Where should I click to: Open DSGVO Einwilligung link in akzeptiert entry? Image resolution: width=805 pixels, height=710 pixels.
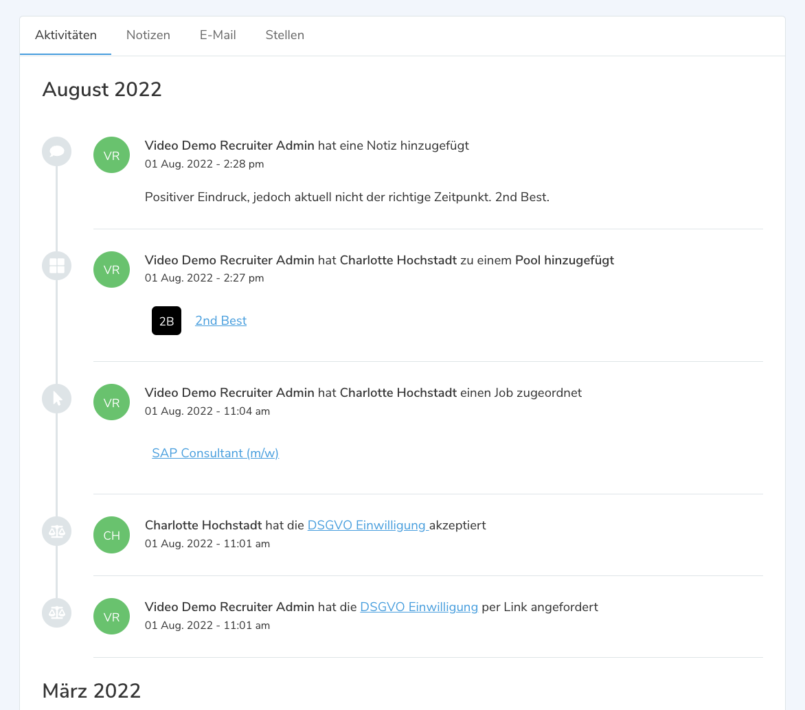coord(367,525)
